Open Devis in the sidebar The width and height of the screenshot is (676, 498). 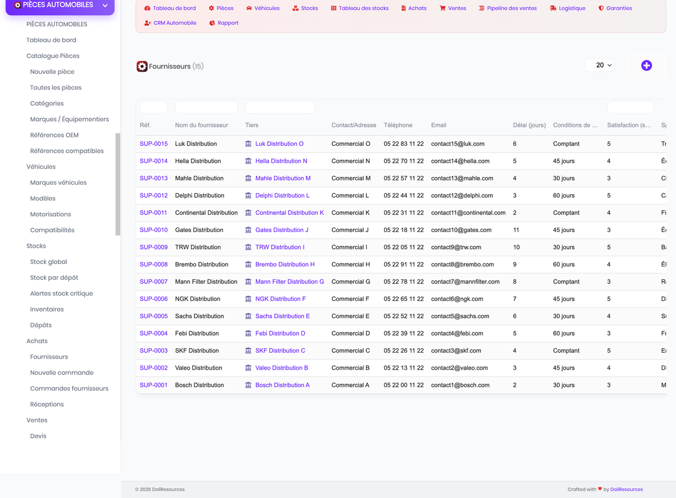click(x=38, y=436)
